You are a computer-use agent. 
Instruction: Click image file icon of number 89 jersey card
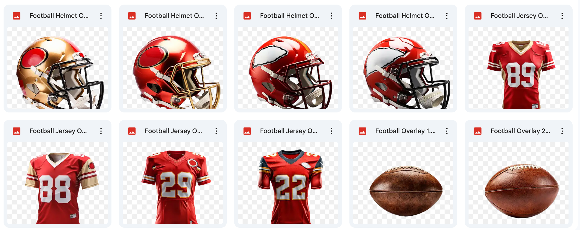click(478, 16)
